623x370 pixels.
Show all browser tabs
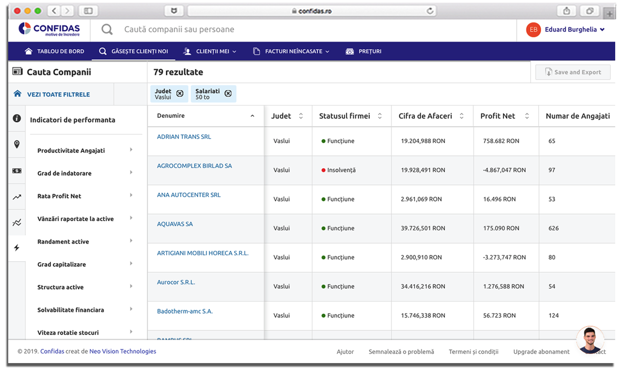589,11
